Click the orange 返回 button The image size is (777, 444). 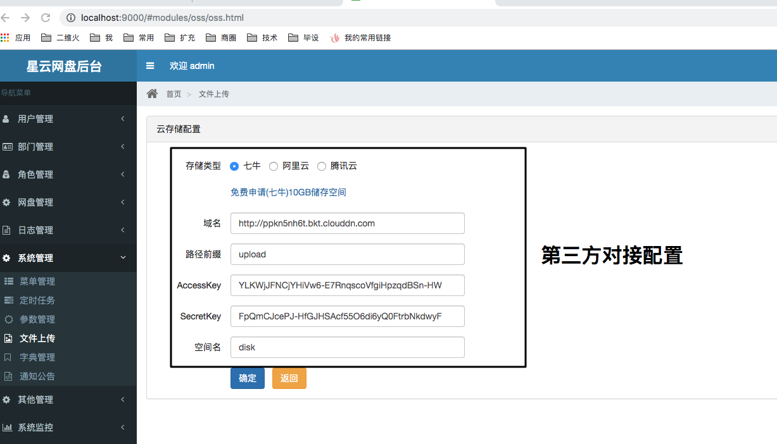coord(289,378)
